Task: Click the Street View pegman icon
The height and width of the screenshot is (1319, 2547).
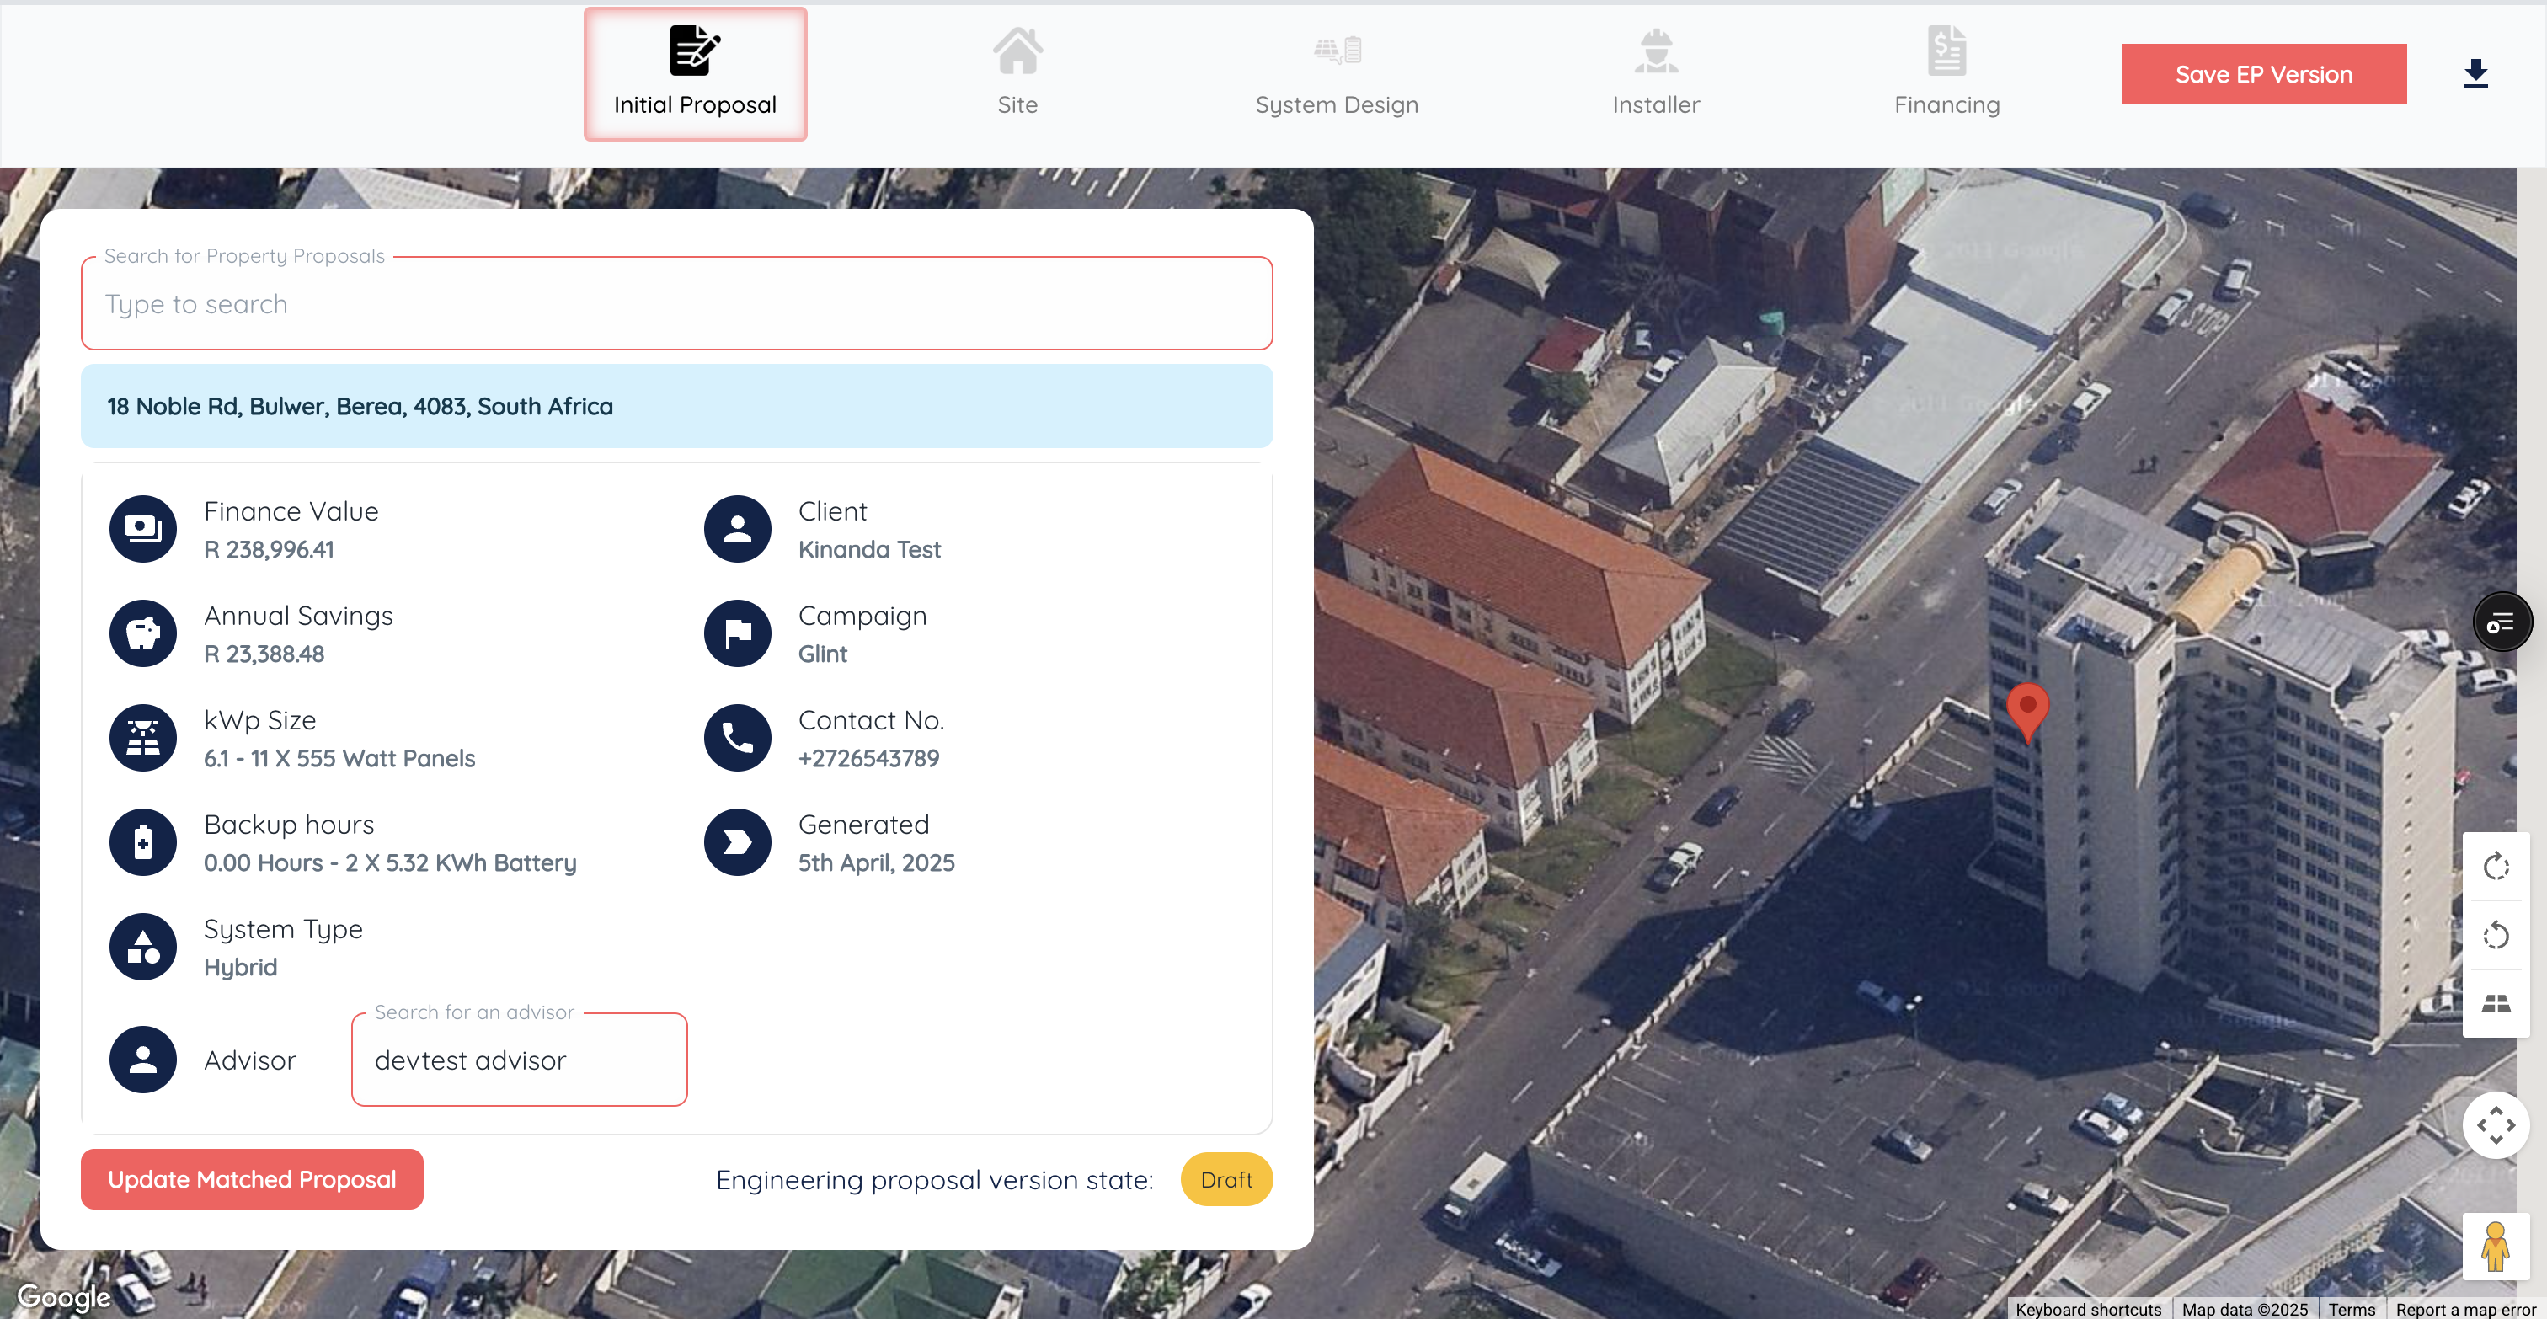Action: point(2495,1247)
